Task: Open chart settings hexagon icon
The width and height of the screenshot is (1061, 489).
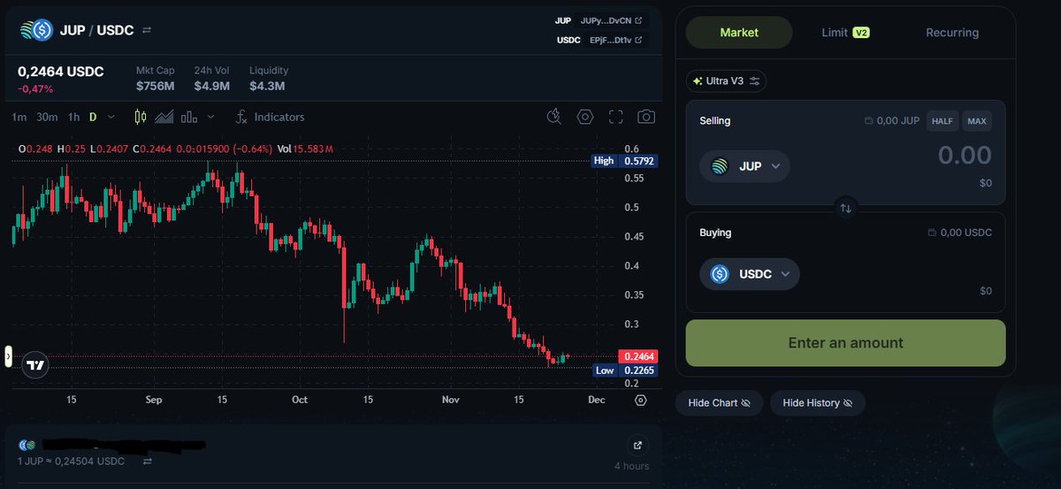Action: pos(584,117)
